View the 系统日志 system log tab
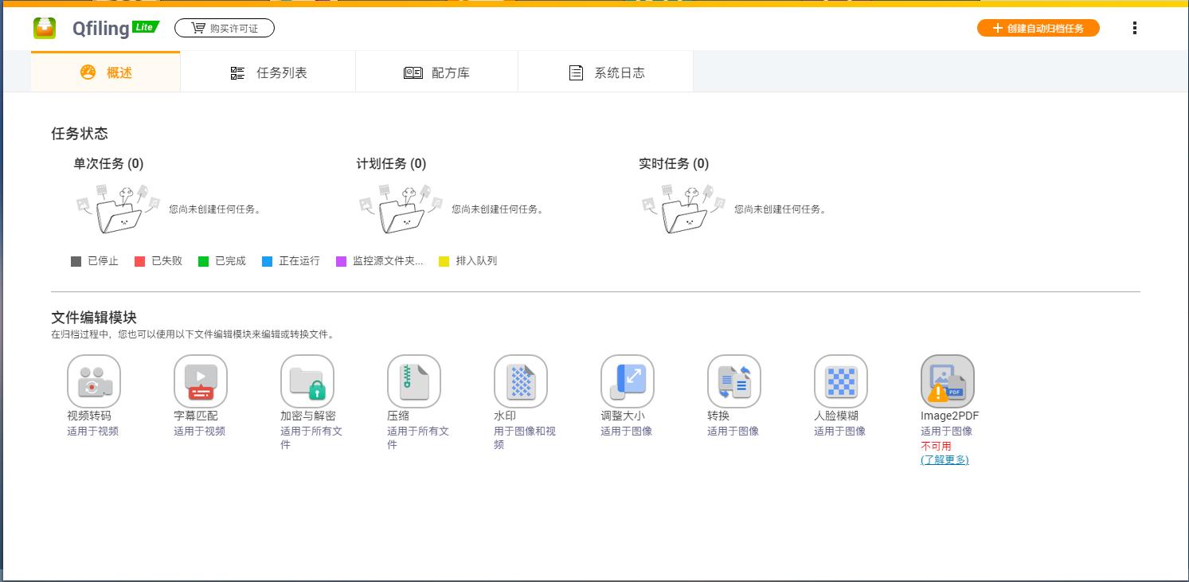This screenshot has width=1189, height=582. (605, 71)
